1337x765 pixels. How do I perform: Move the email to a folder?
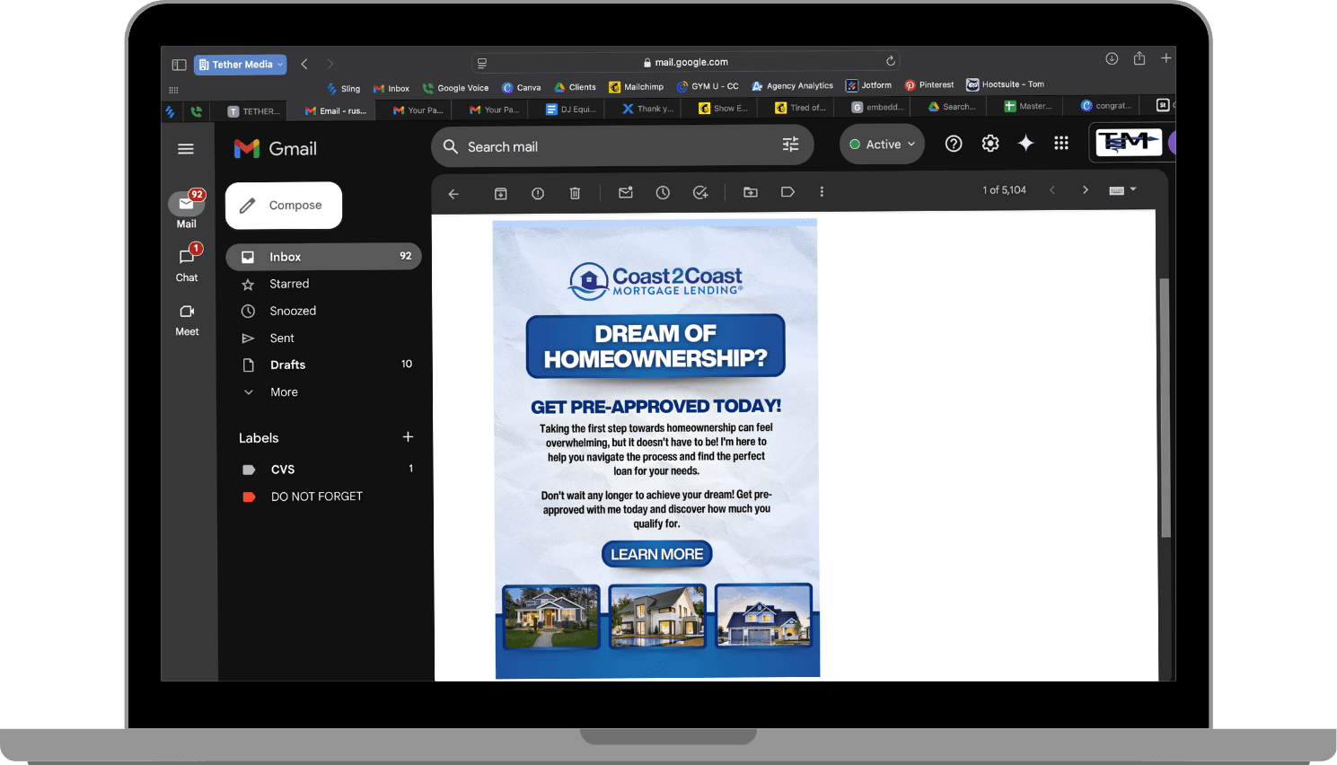coord(751,192)
